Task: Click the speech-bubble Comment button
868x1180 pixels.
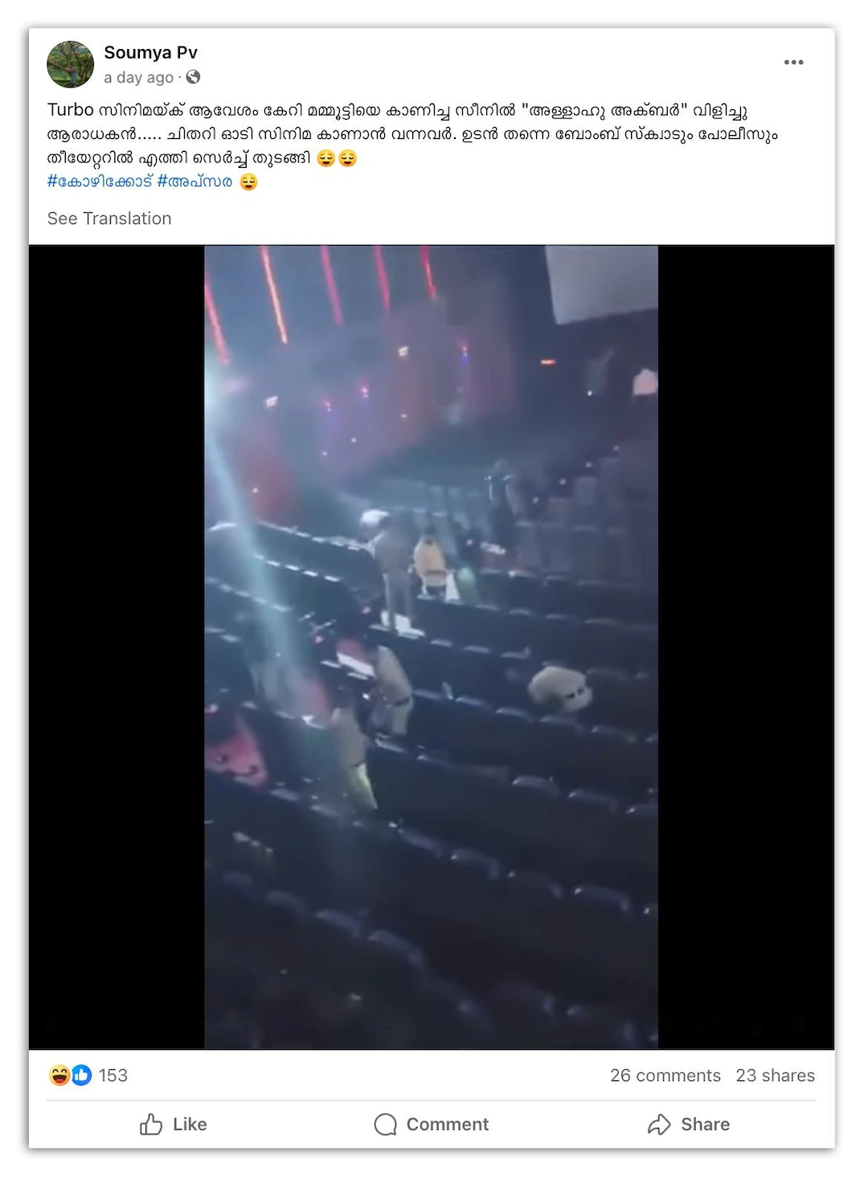Action: pos(432,1124)
